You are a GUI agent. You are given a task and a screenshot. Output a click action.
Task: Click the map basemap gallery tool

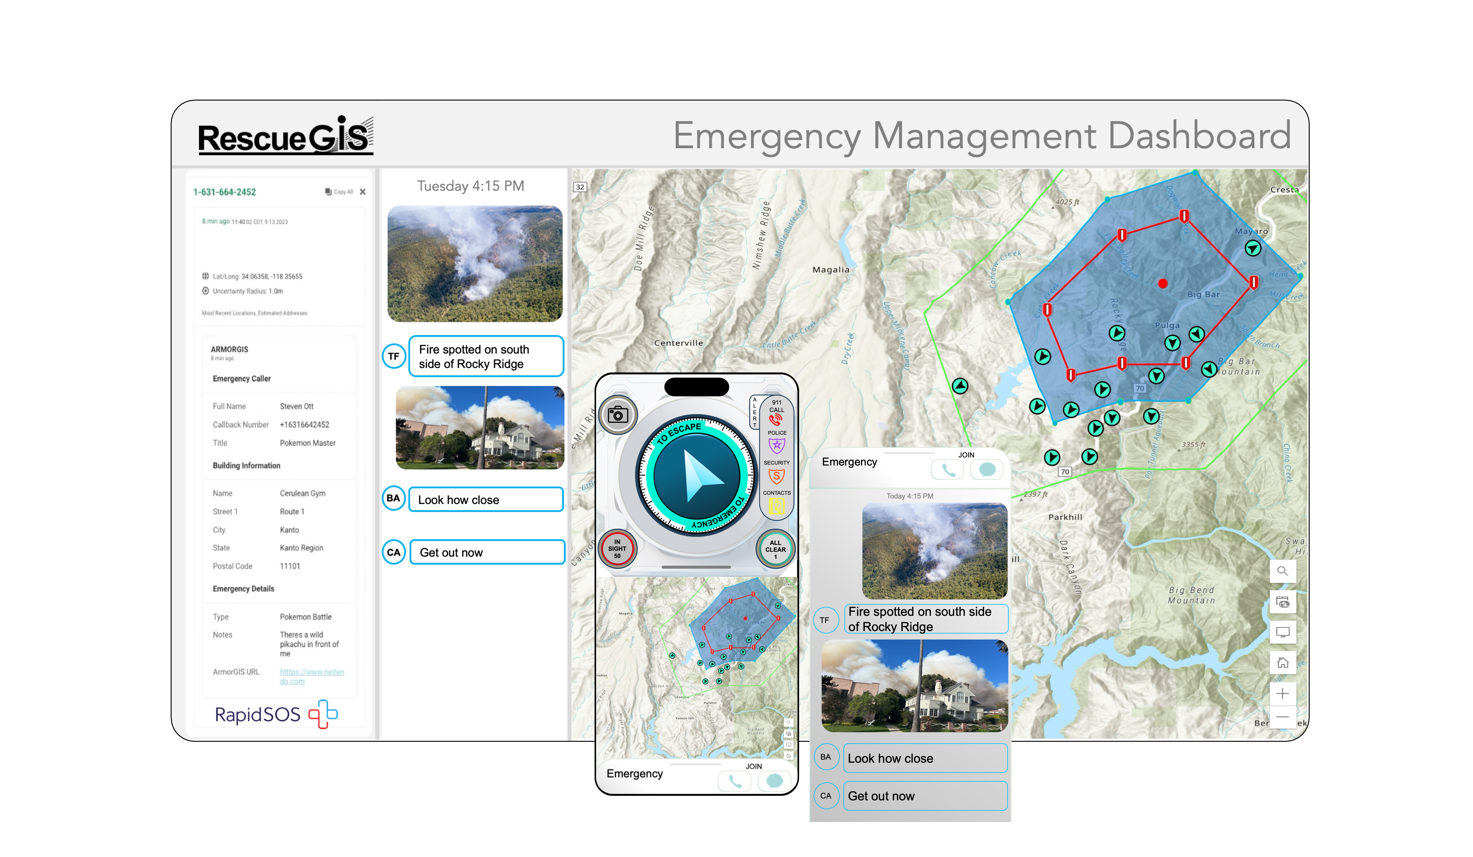(x=1283, y=602)
